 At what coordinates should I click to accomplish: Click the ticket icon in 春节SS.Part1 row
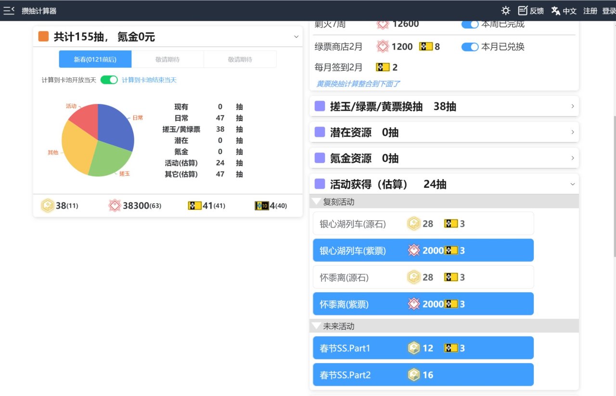coord(450,348)
